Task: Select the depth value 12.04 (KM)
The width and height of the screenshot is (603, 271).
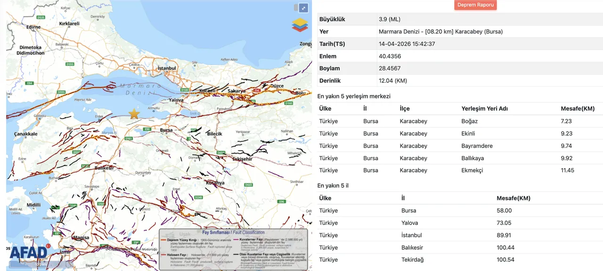Action: point(393,81)
